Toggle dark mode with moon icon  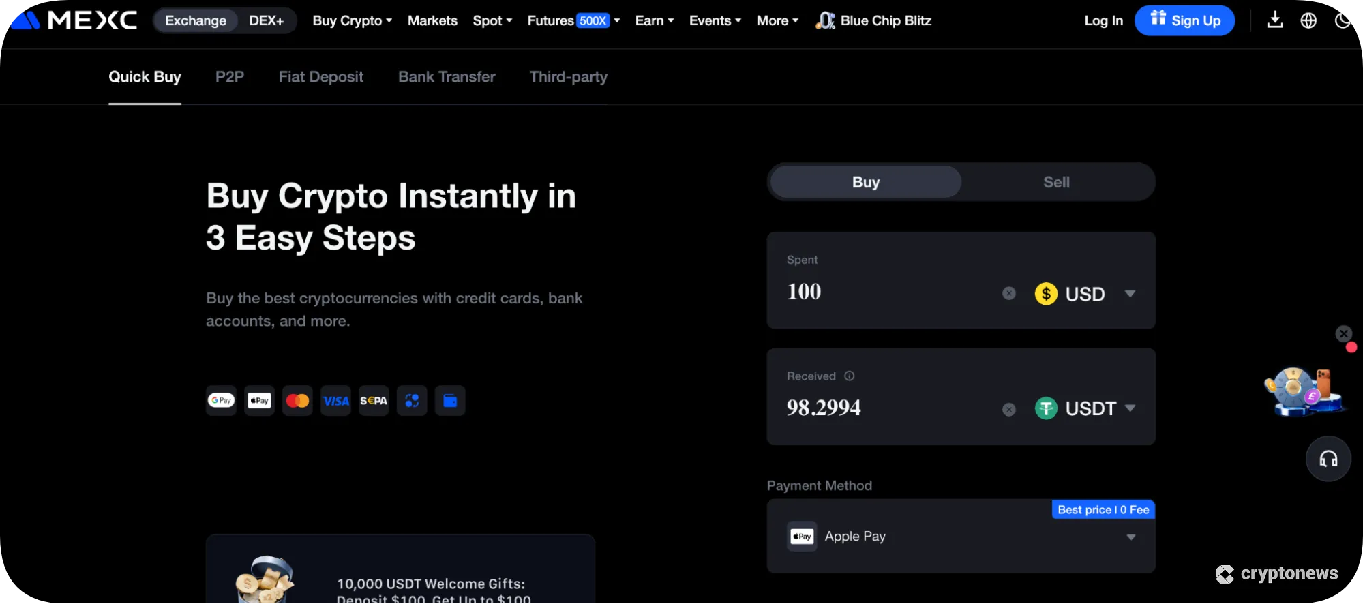pos(1343,20)
